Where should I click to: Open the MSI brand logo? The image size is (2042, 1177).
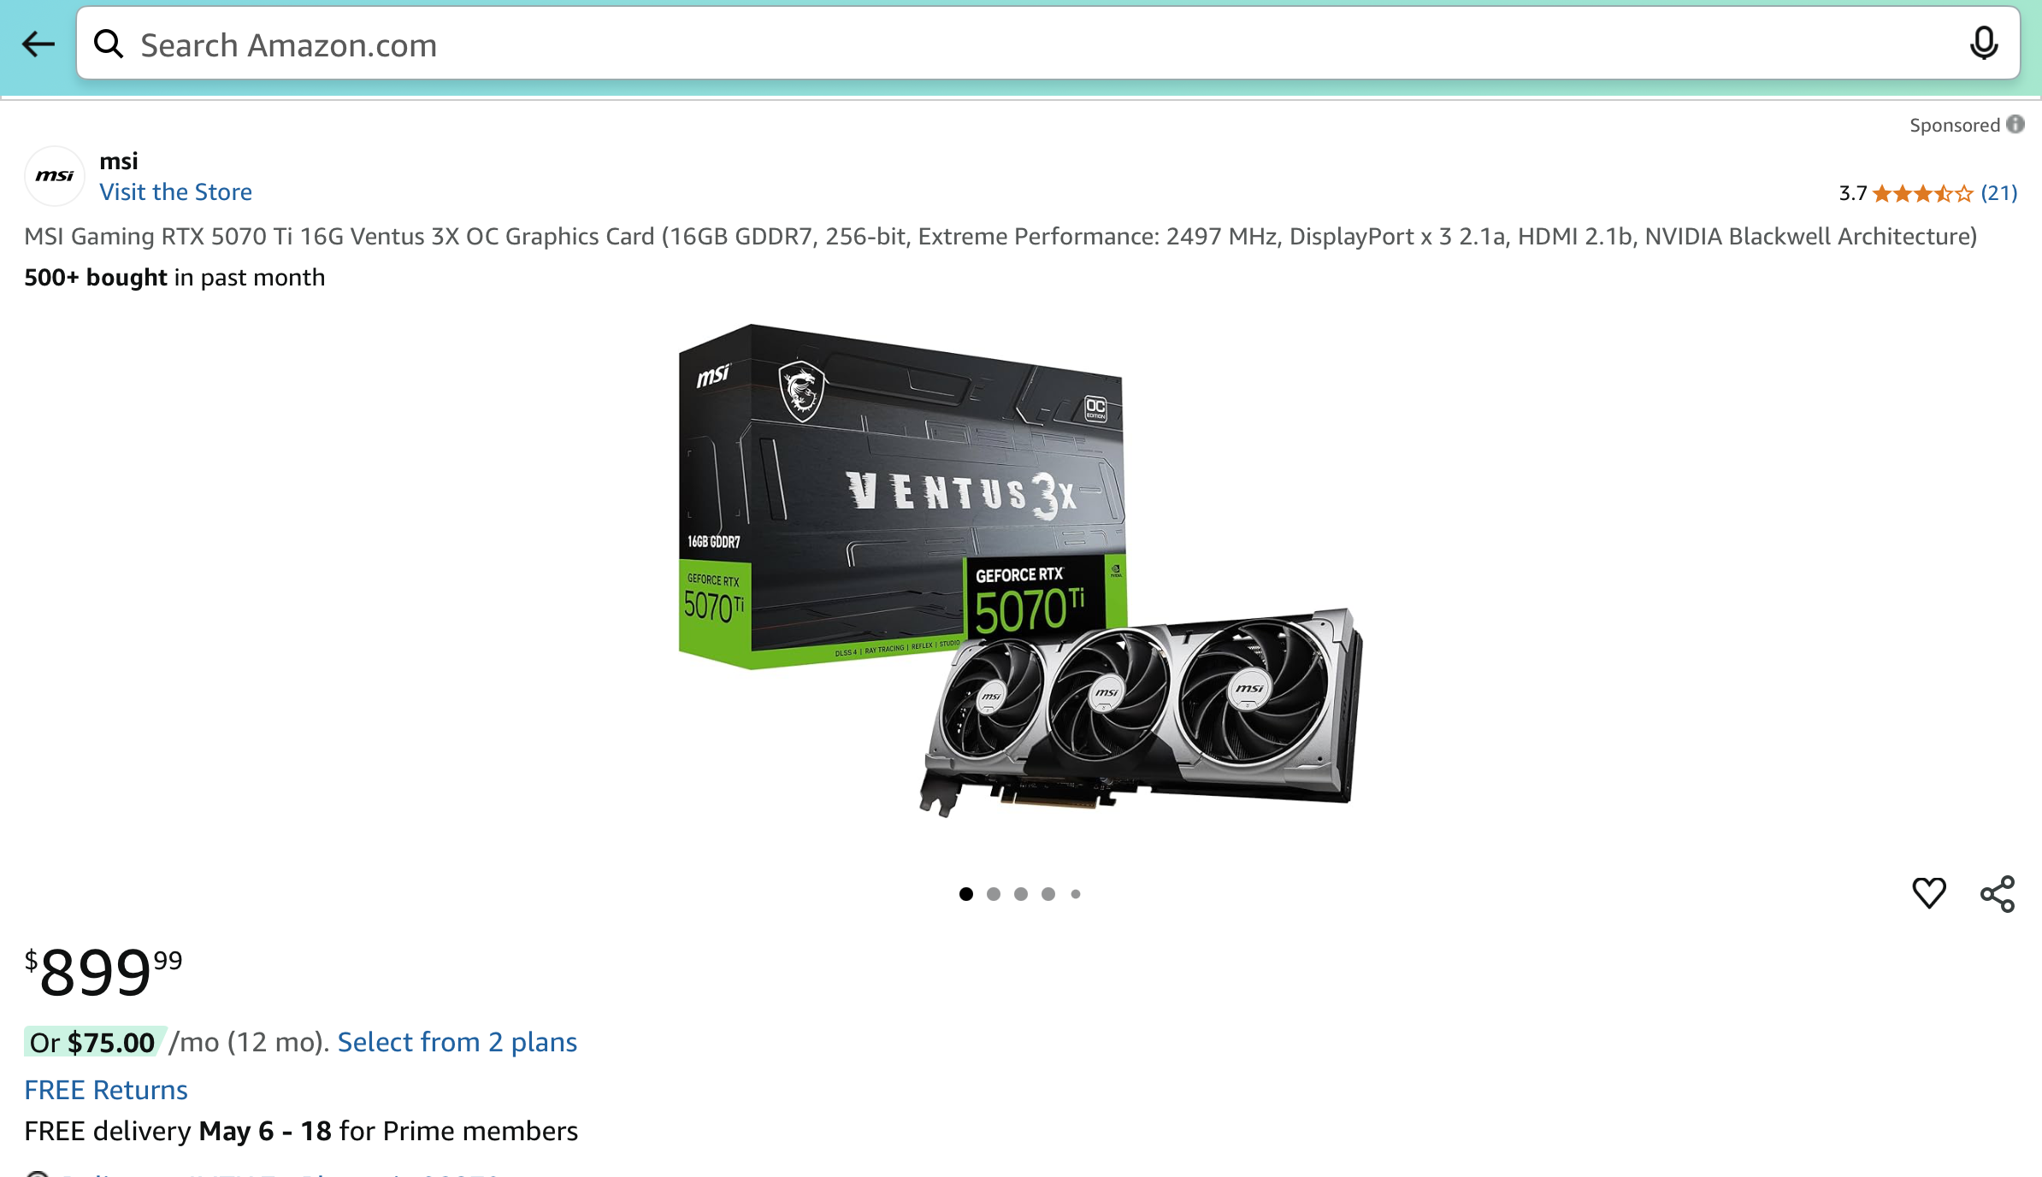[x=55, y=176]
